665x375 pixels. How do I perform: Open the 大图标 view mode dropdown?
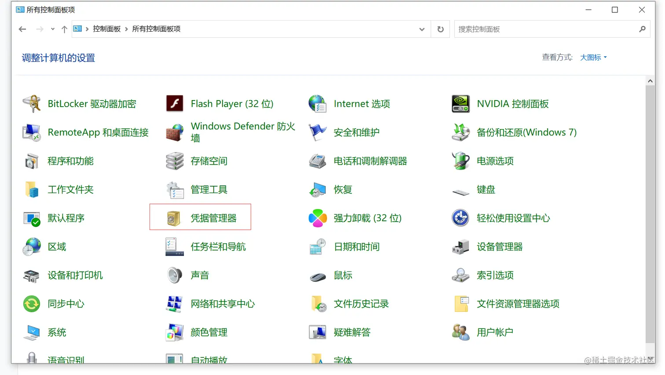click(x=593, y=58)
